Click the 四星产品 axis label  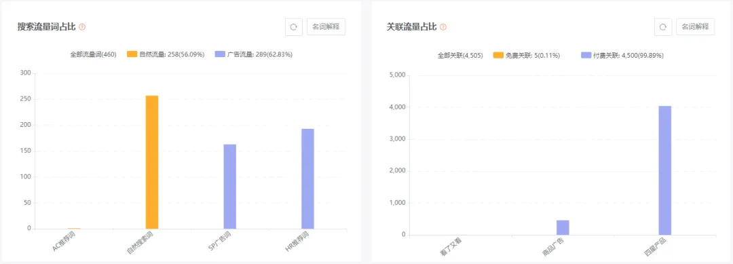click(655, 248)
